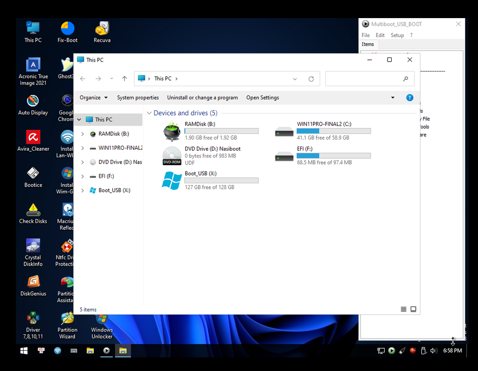This screenshot has width=478, height=371.
Task: Open the ? menu in Multiboot_USB_BOOT
Action: [411, 35]
